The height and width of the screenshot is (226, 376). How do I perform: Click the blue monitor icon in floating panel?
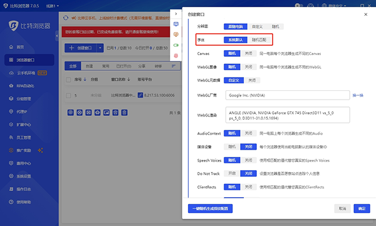pos(176,24)
